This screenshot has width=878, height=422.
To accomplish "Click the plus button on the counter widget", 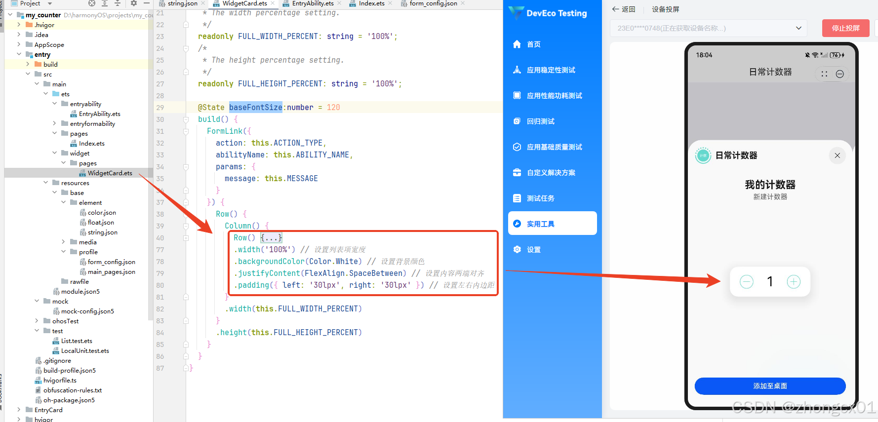I will click(x=794, y=282).
